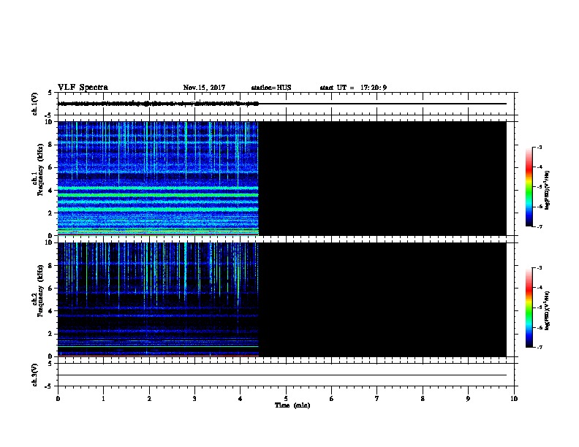Viewport: 579px width, 447px height.
Task: Select the date text "Nov.15, 2017"
Action: tap(204, 88)
